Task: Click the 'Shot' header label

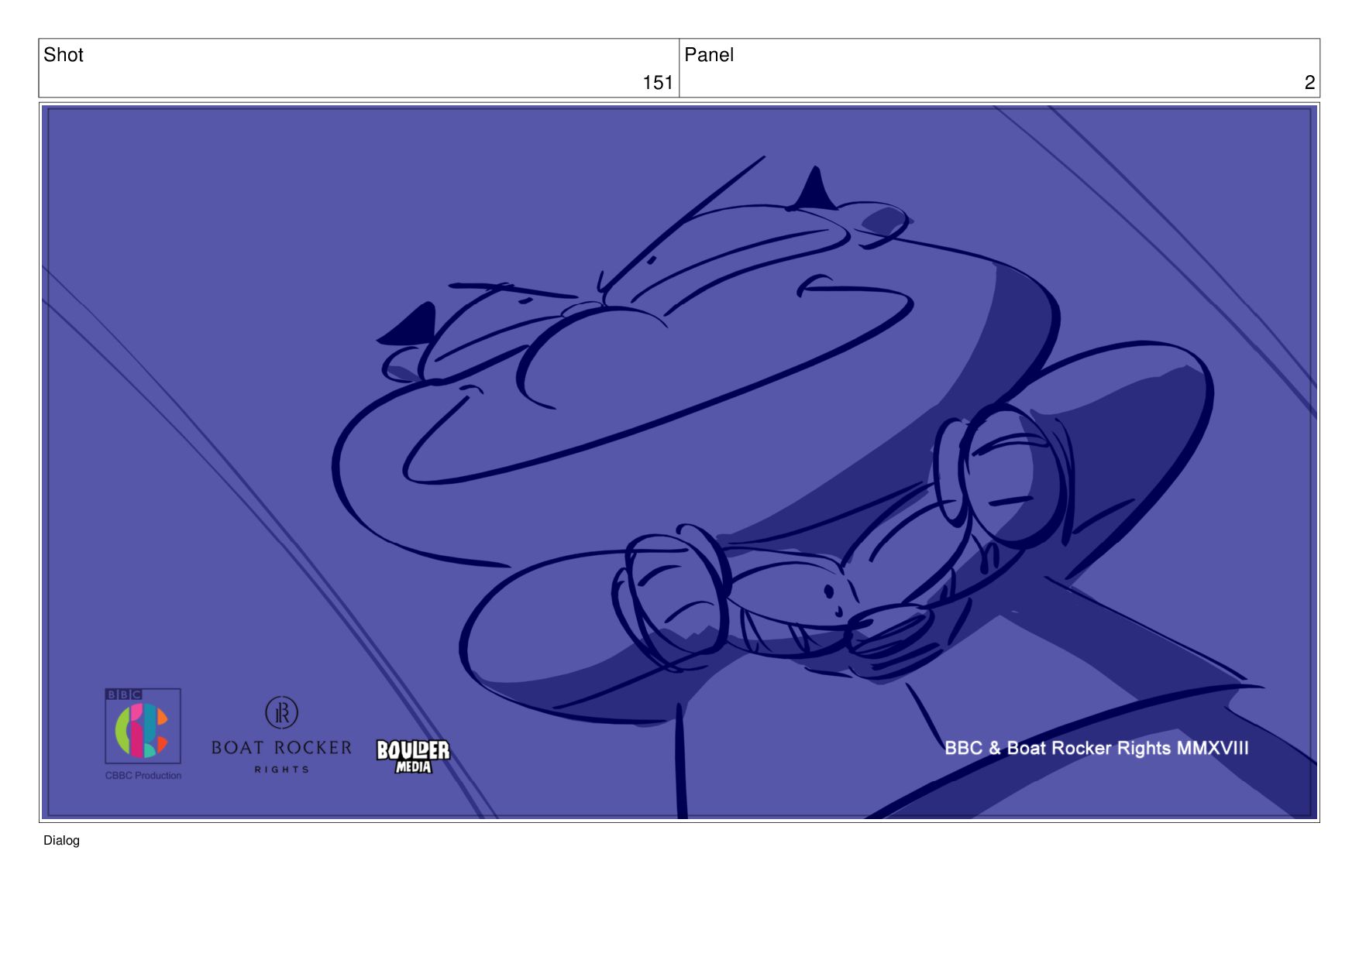Action: tap(64, 55)
